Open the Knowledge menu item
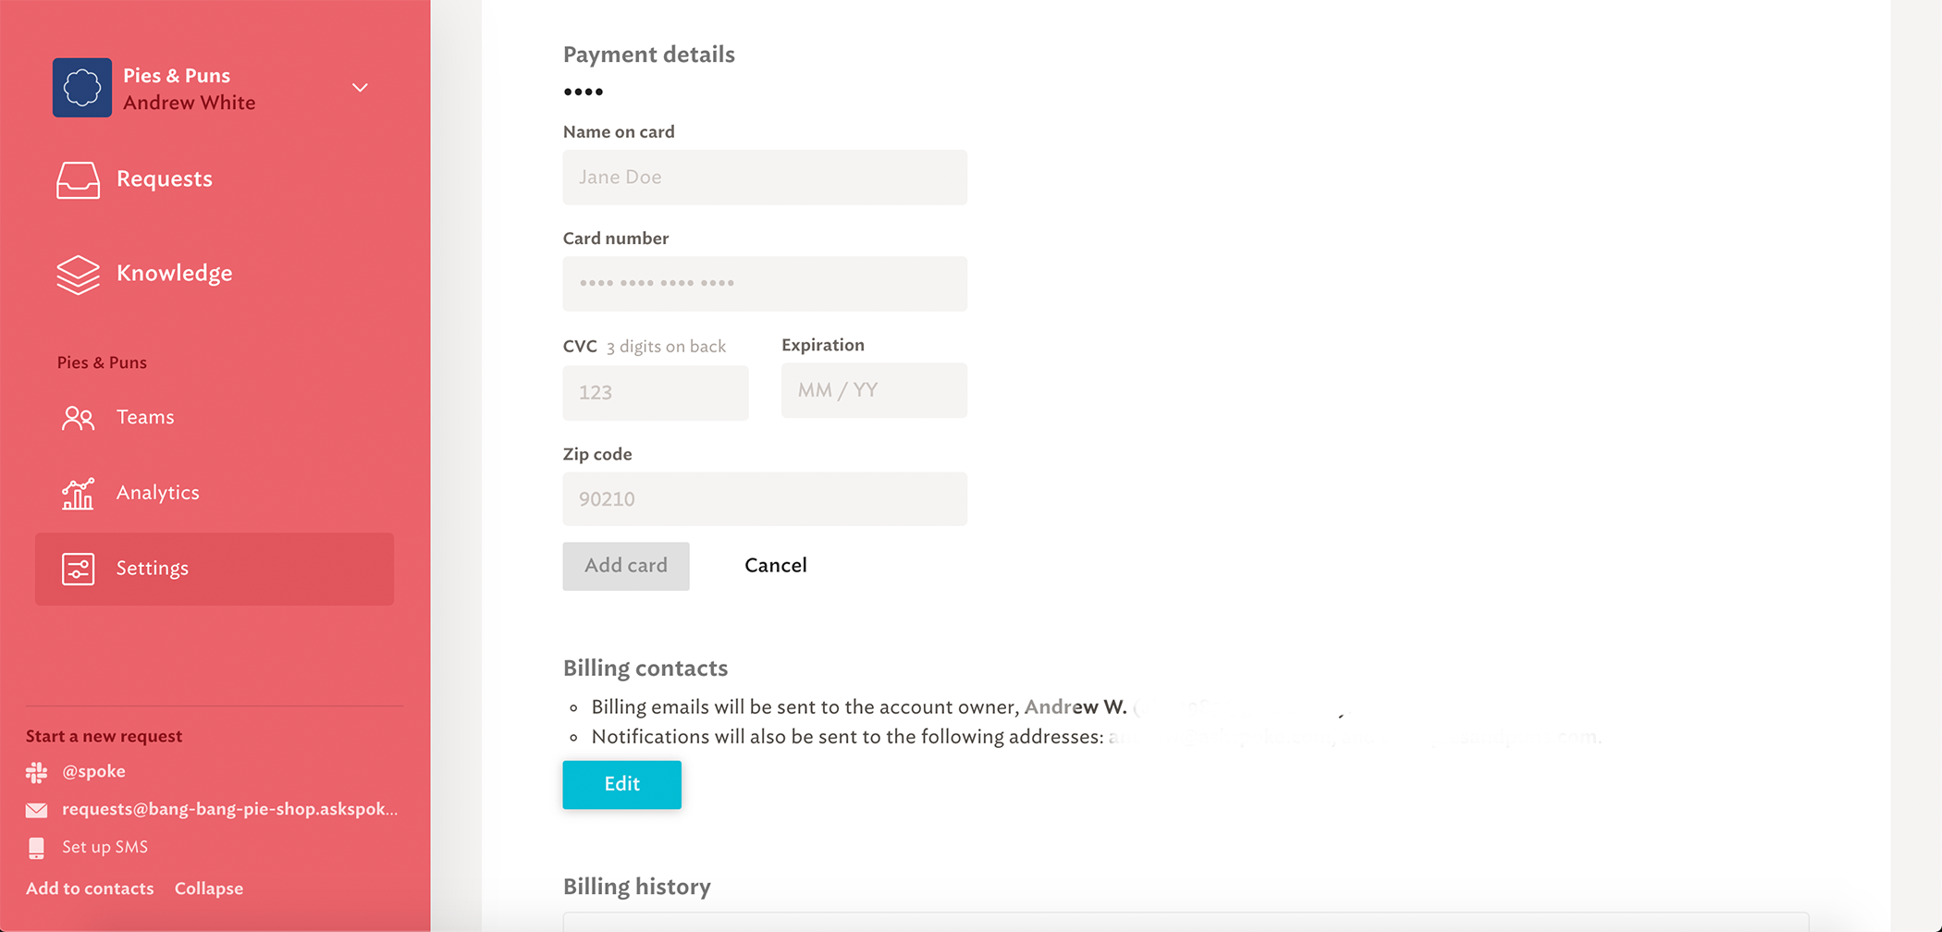Screen dimensions: 1942x932 (x=174, y=274)
